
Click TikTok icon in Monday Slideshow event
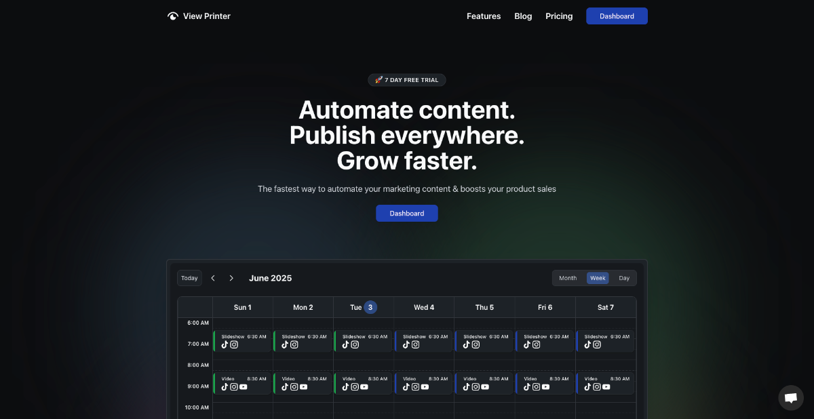[x=286, y=344]
